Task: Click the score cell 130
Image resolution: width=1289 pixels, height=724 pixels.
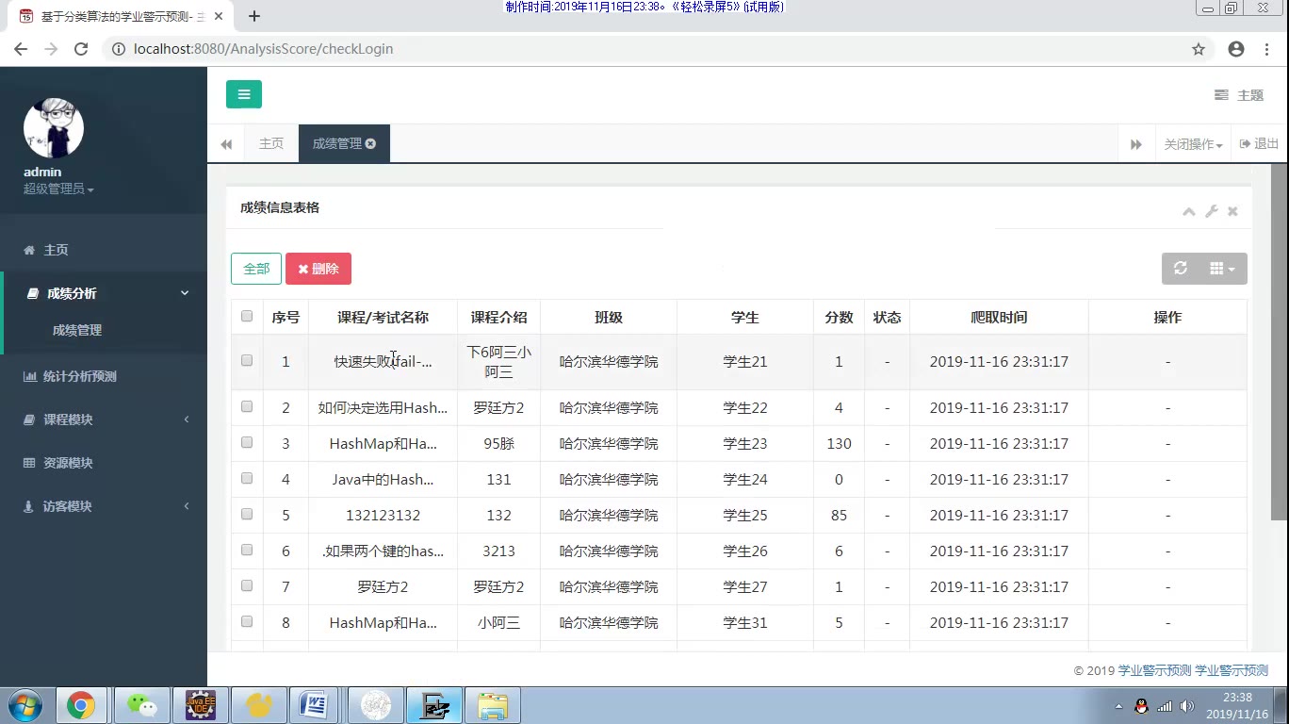Action: pyautogui.click(x=839, y=444)
